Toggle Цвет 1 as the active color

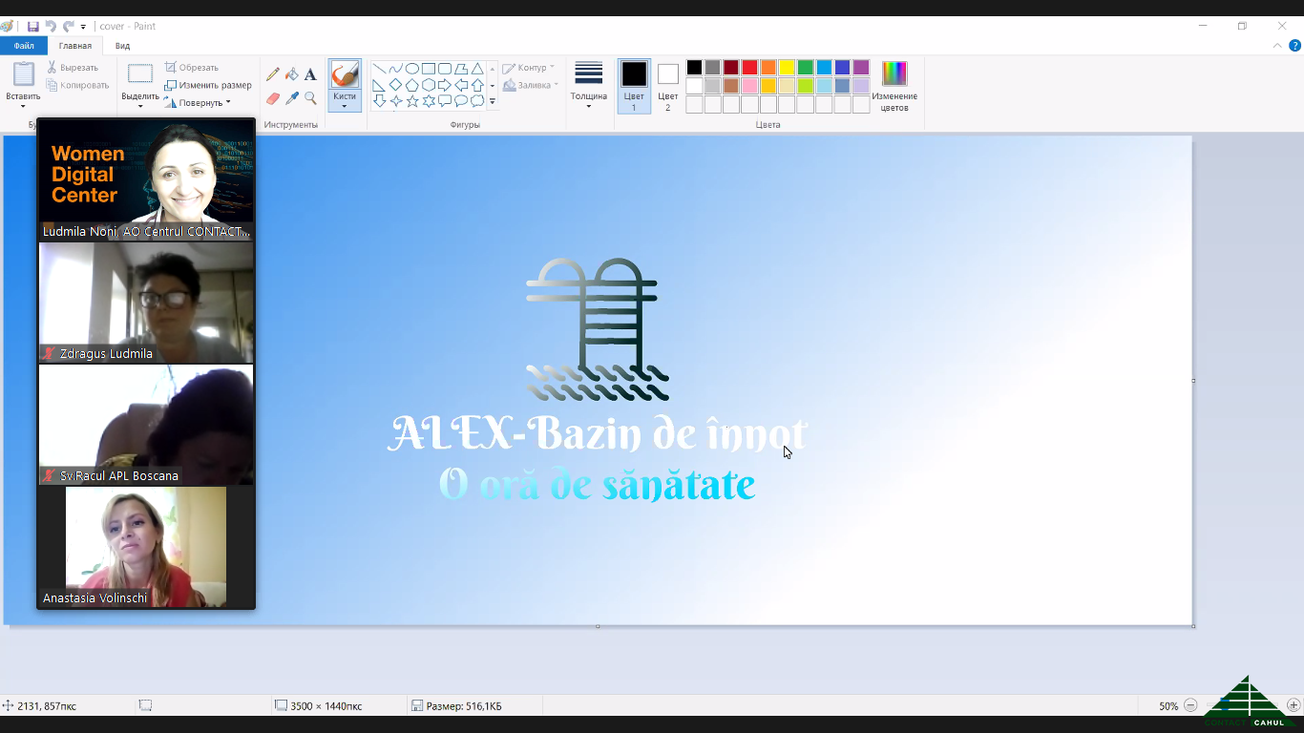coord(634,84)
